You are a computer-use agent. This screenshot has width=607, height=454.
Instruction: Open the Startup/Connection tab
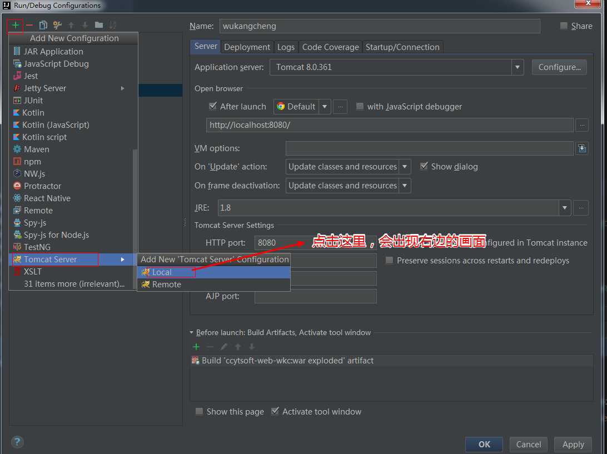tap(402, 47)
